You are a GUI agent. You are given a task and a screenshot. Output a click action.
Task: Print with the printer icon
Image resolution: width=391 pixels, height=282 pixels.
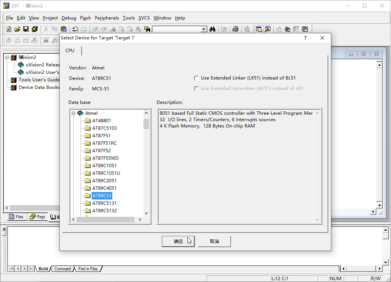click(x=236, y=29)
